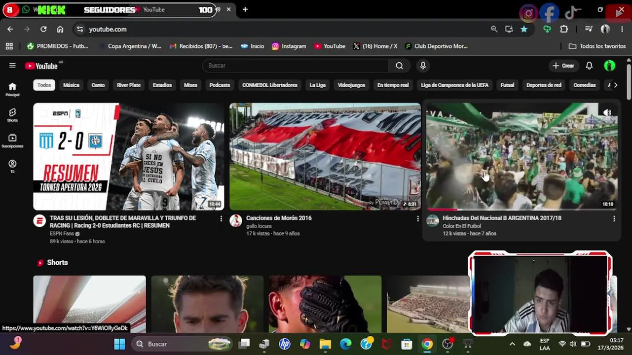Click the site info icon beside youtube.com
632x355 pixels.
[x=80, y=29]
